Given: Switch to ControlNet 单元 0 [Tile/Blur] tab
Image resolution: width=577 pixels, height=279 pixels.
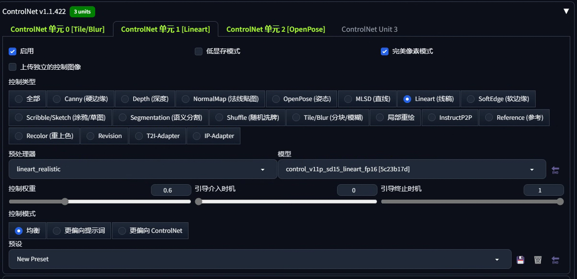Looking at the screenshot, I should coord(57,29).
